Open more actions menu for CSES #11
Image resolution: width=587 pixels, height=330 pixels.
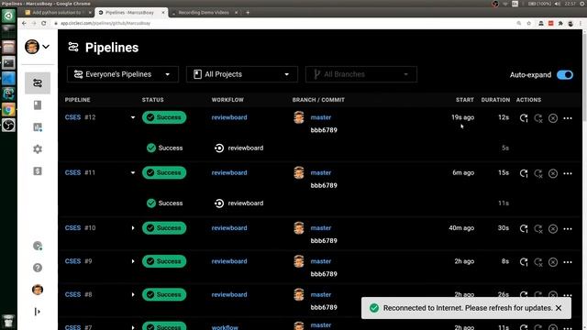(568, 173)
